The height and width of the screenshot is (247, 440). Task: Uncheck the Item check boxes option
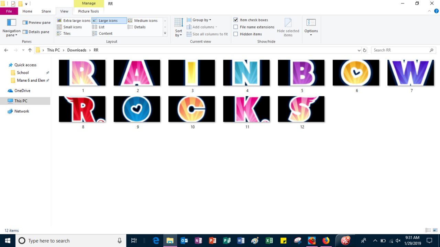tap(236, 20)
